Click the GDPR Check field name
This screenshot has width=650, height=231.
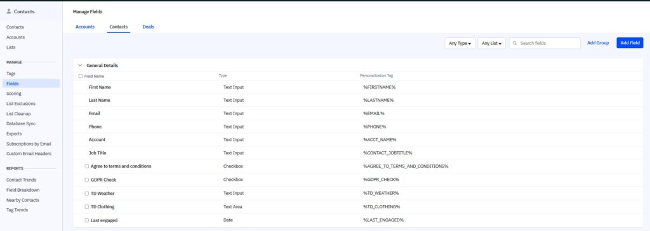[x=103, y=180]
